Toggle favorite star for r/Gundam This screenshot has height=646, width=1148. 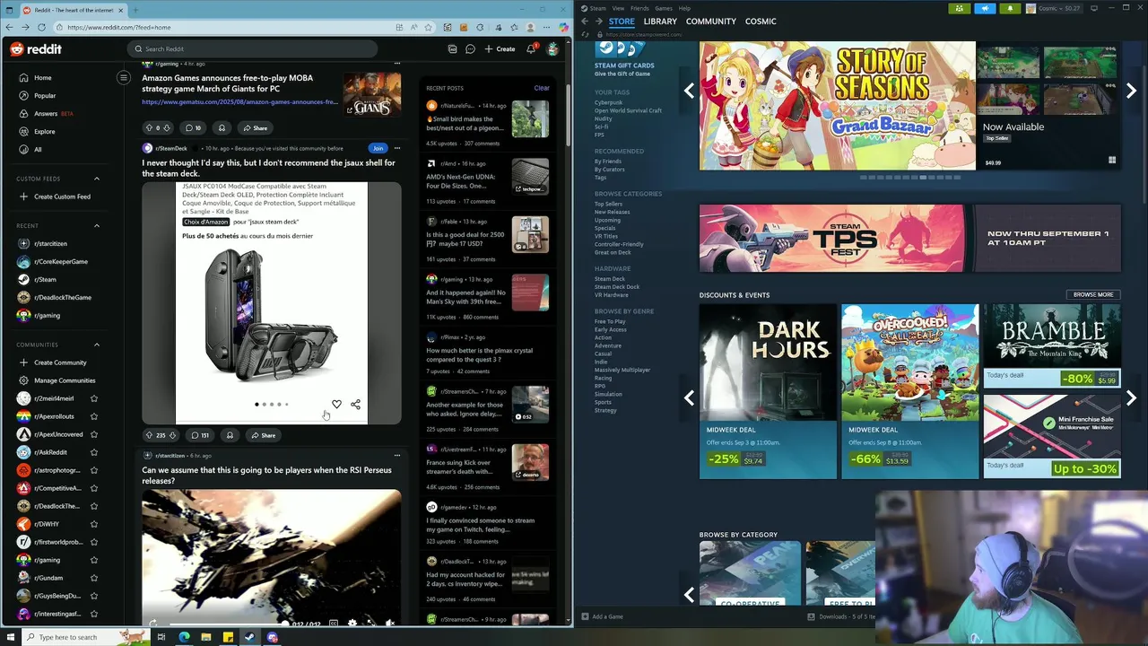coord(94,578)
